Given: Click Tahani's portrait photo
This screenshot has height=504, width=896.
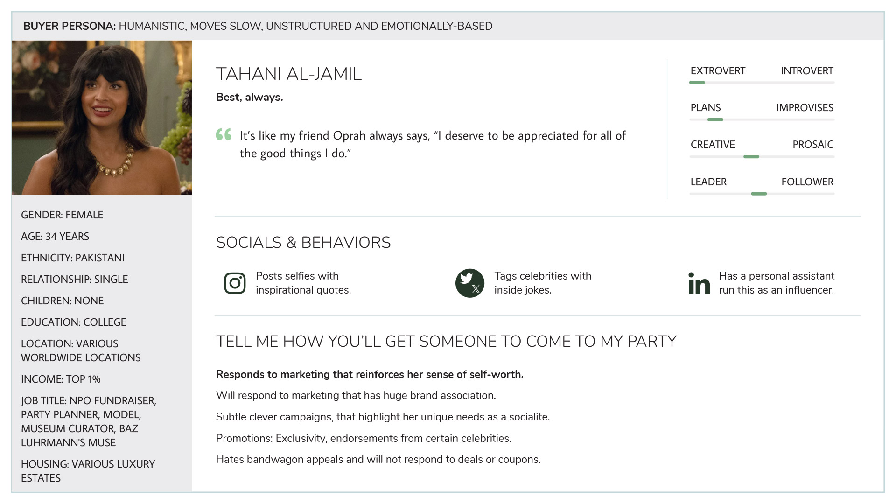Looking at the screenshot, I should [102, 118].
